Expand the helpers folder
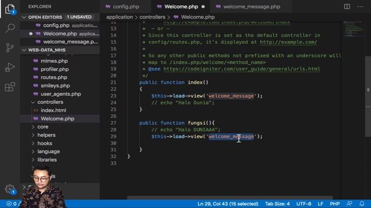 [33, 135]
